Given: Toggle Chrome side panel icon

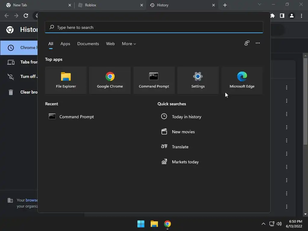Looking at the screenshot, I should (x=282, y=16).
